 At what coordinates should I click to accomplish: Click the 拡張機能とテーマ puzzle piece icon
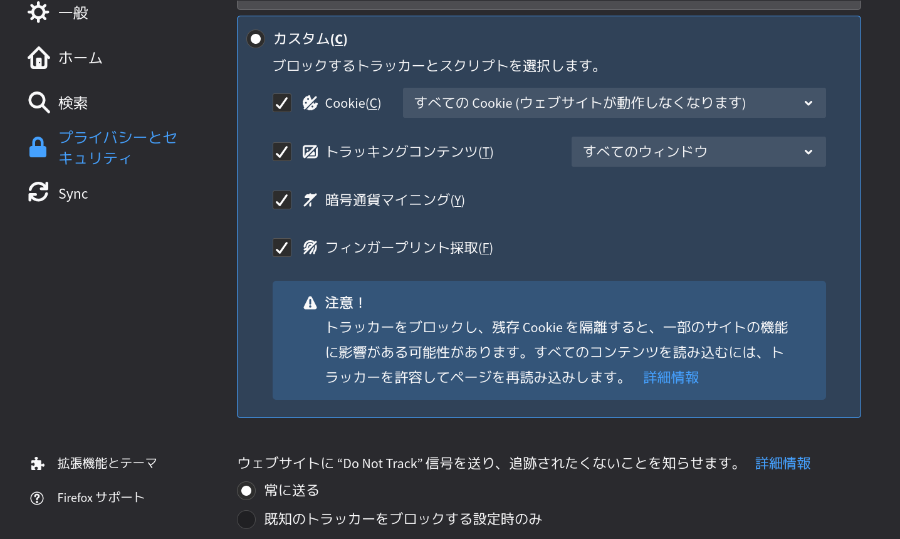tap(38, 463)
